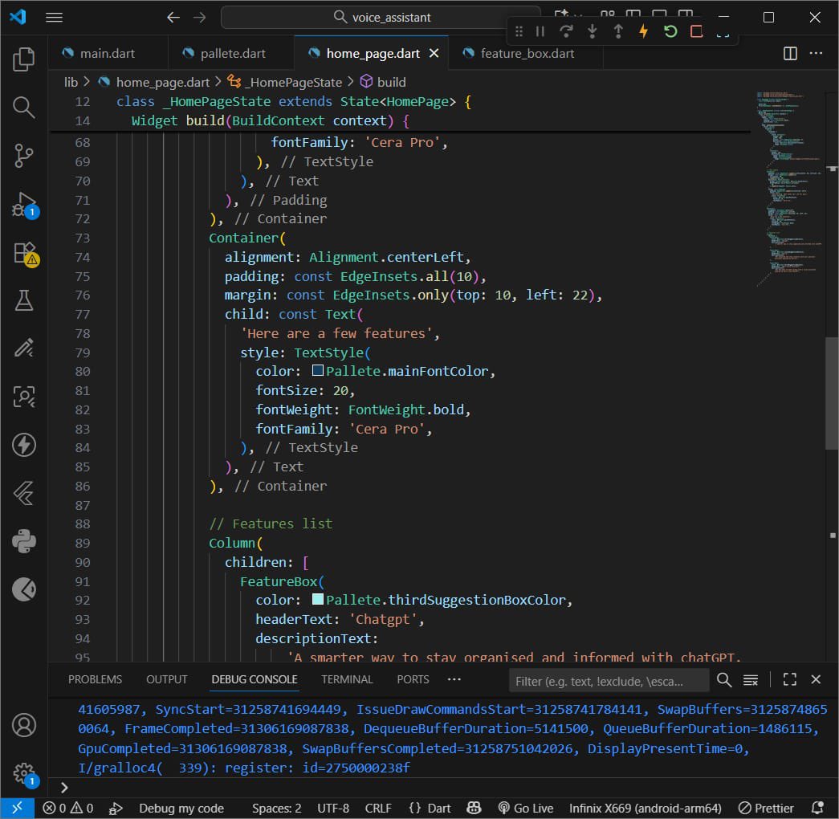This screenshot has height=819, width=839.
Task: Open the PROBLEMS panel tab
Action: (x=95, y=679)
